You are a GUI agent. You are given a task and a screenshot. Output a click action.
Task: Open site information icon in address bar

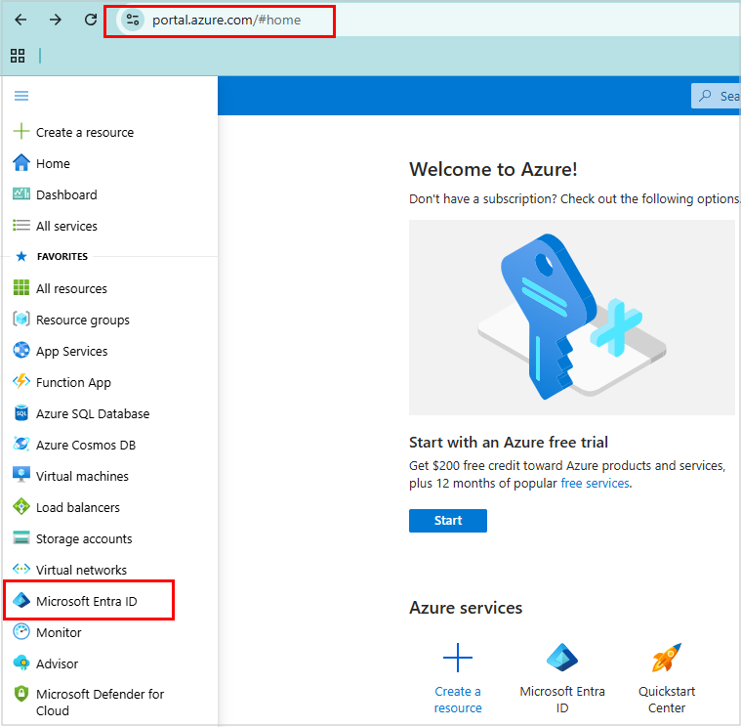click(x=133, y=20)
